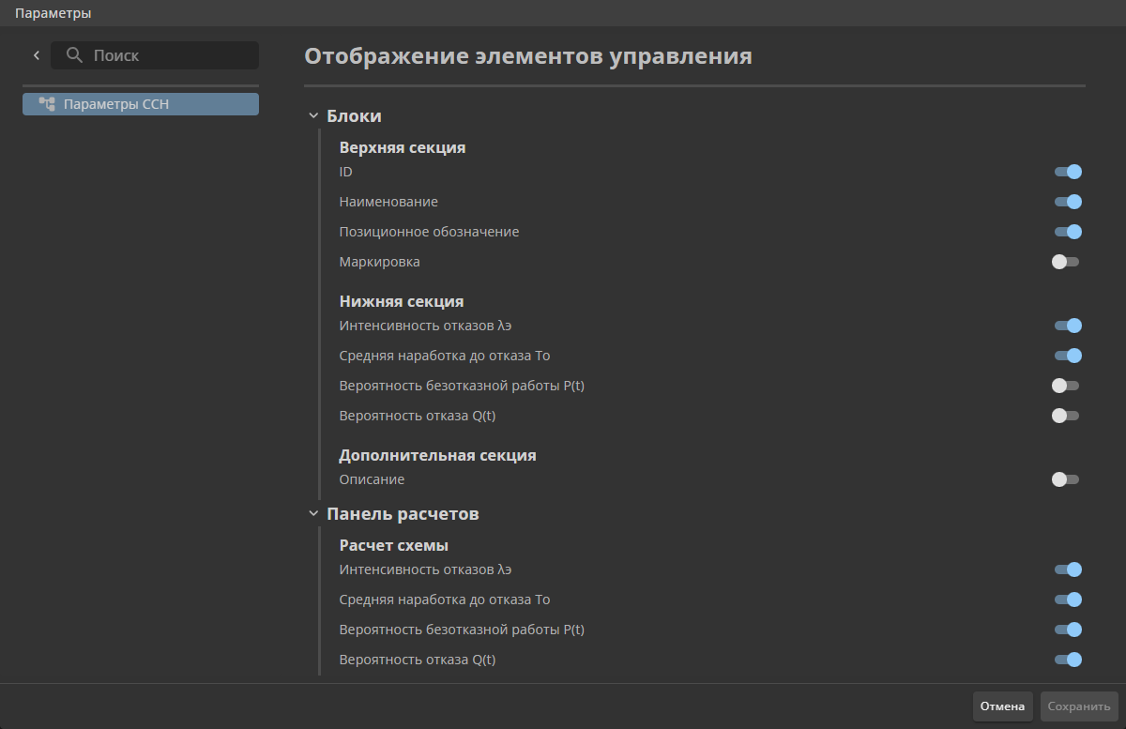Click the back arrow icon beside search
Image resolution: width=1126 pixels, height=729 pixels.
click(37, 55)
